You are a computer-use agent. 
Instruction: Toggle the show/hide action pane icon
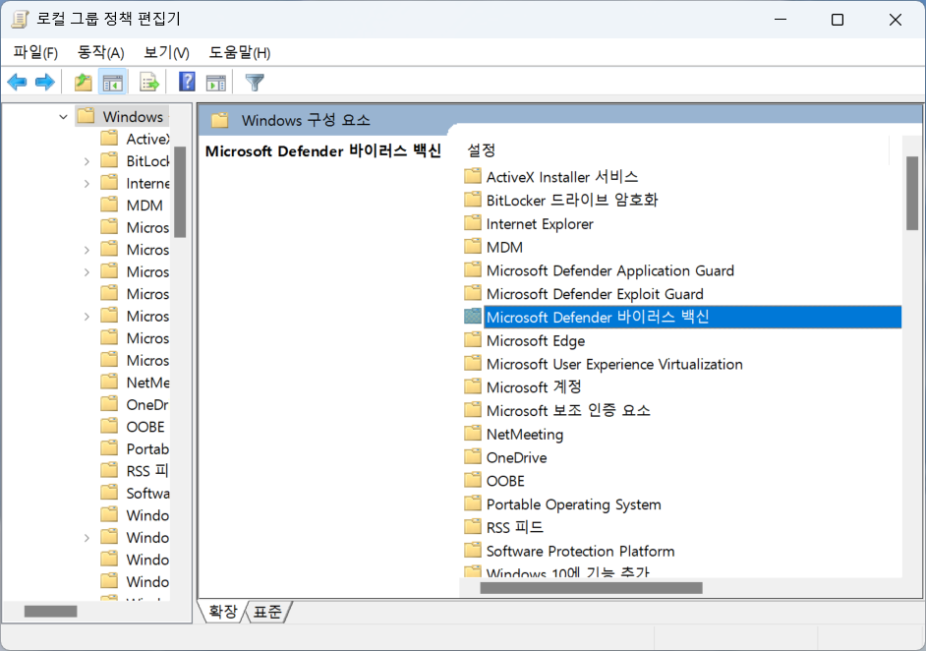click(x=215, y=83)
